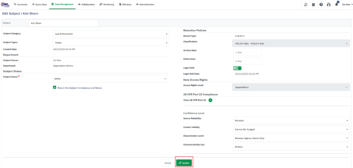Screen dimensions: 353x168
Task: Open the Administration menu
Action: point(145,4)
